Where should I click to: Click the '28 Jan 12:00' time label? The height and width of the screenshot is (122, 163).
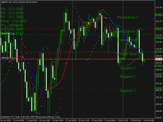pyautogui.click(x=84, y=120)
